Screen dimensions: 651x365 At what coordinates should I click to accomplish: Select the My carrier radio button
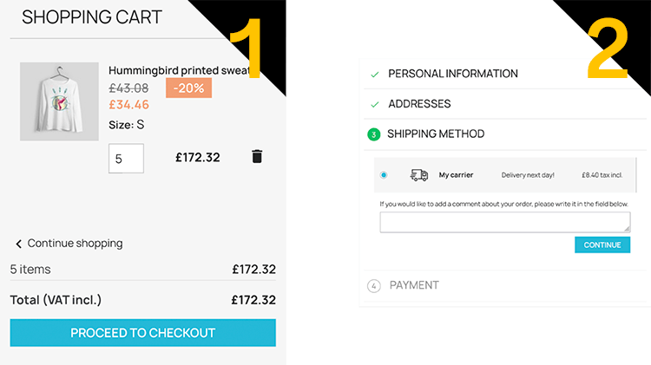(x=384, y=175)
